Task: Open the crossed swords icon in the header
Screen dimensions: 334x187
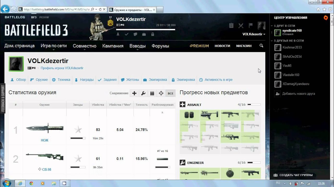Action: (241, 25)
